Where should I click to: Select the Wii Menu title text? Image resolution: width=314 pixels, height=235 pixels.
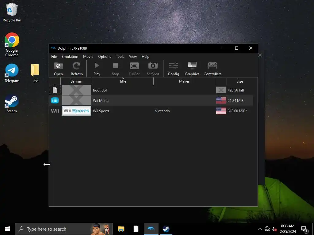101,100
